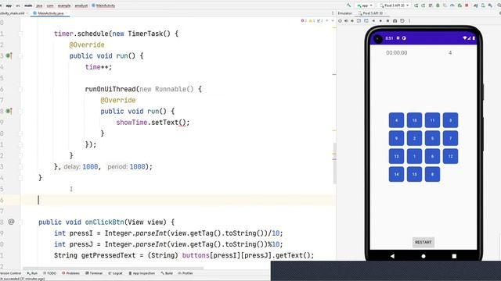Screen dimensions: 501x281
Task: Click the Make Project hammer icon
Action: (x=348, y=5)
